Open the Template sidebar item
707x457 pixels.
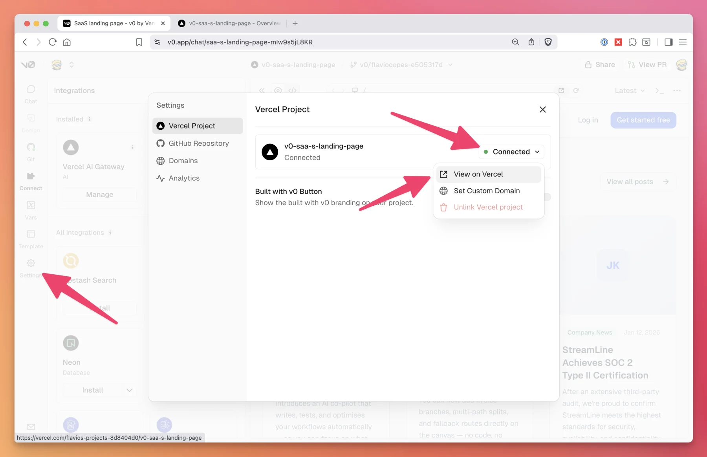coord(31,239)
